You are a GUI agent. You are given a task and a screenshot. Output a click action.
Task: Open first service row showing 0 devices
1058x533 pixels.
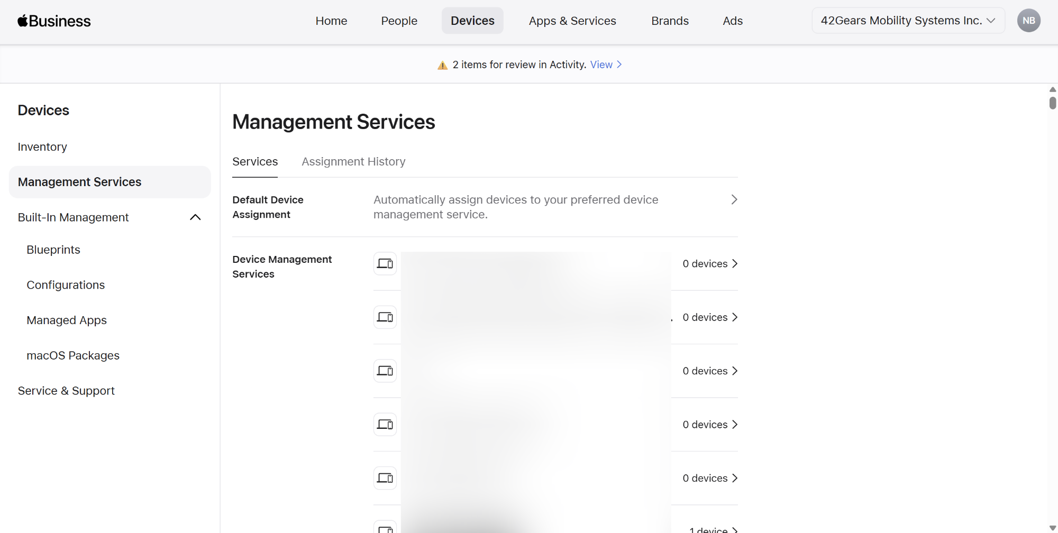click(x=710, y=263)
